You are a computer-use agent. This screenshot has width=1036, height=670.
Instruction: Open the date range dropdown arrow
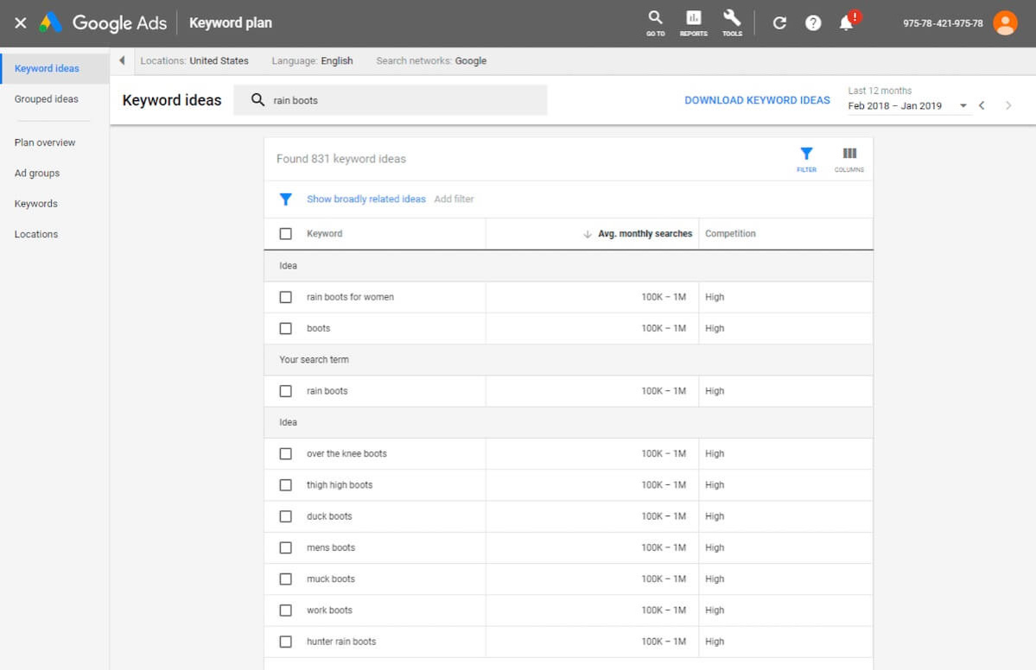[x=963, y=105]
